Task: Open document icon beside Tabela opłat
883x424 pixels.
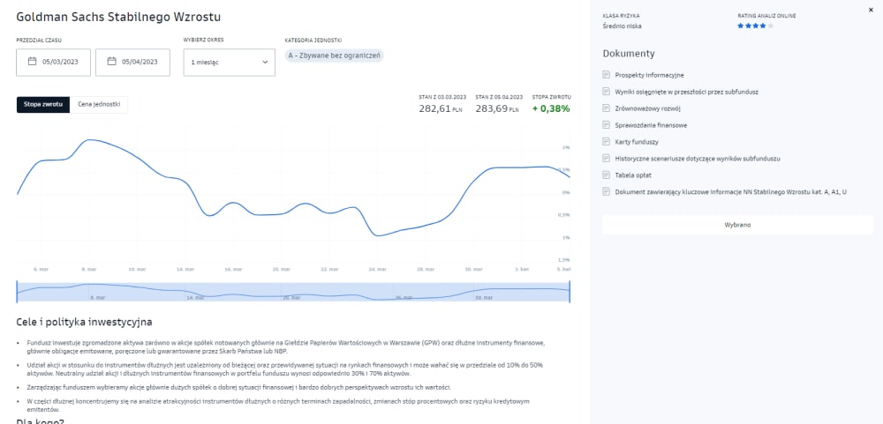Action: tap(607, 175)
